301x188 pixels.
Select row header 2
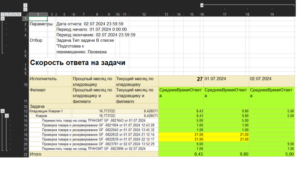pyautogui.click(x=26, y=24)
